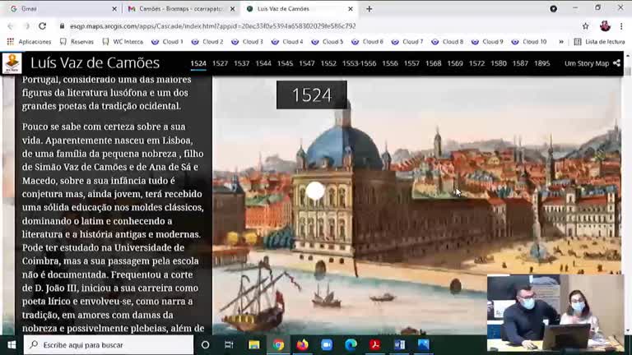
Task: Open the Cloud 9 bookmark
Action: tap(487, 41)
